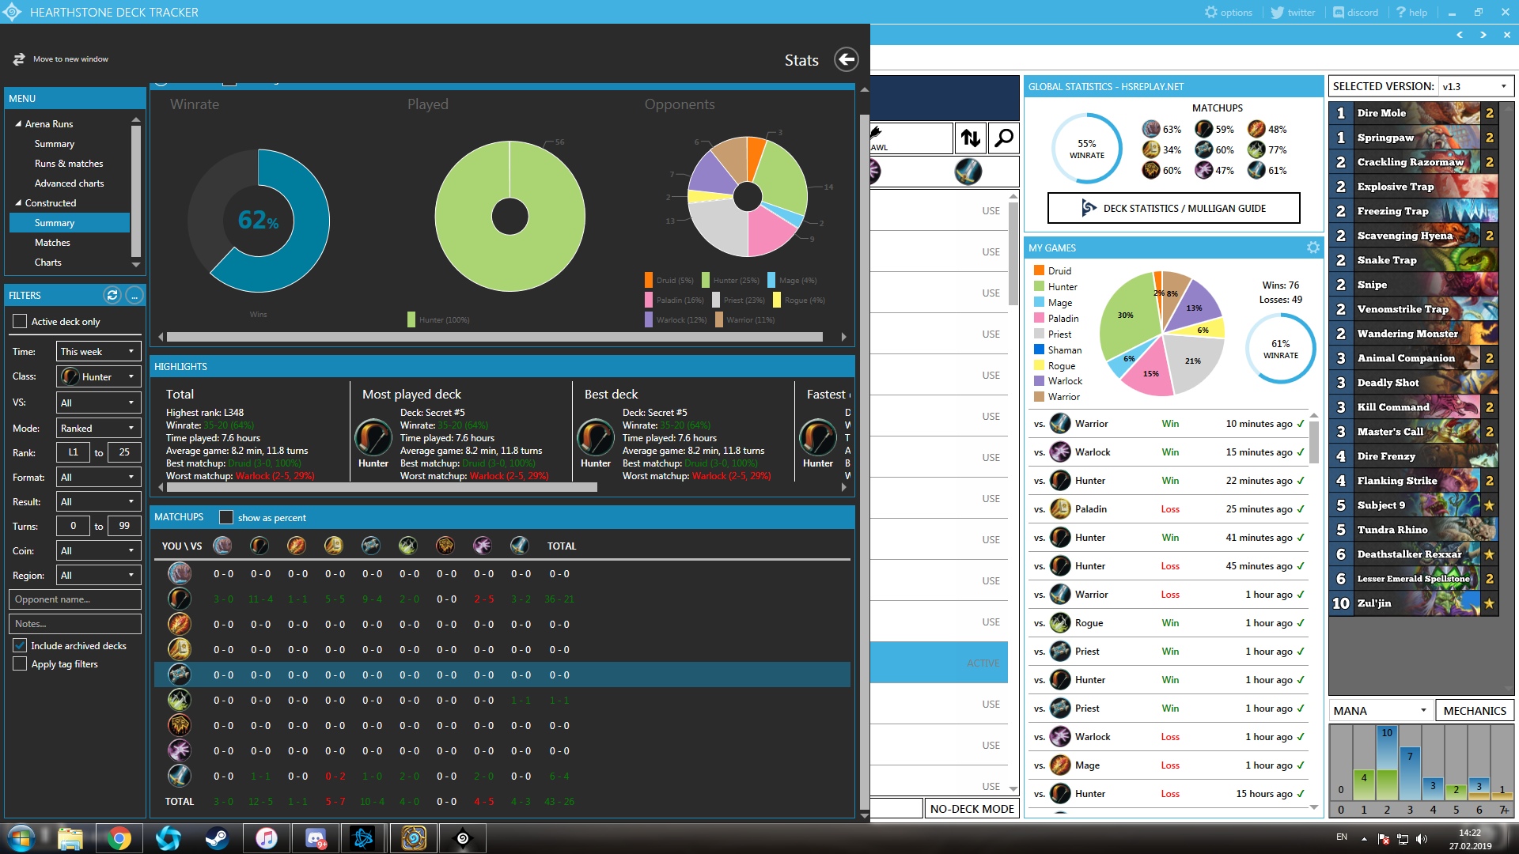The image size is (1519, 854).
Task: Open the Time dropdown showing This week
Action: pyautogui.click(x=98, y=351)
